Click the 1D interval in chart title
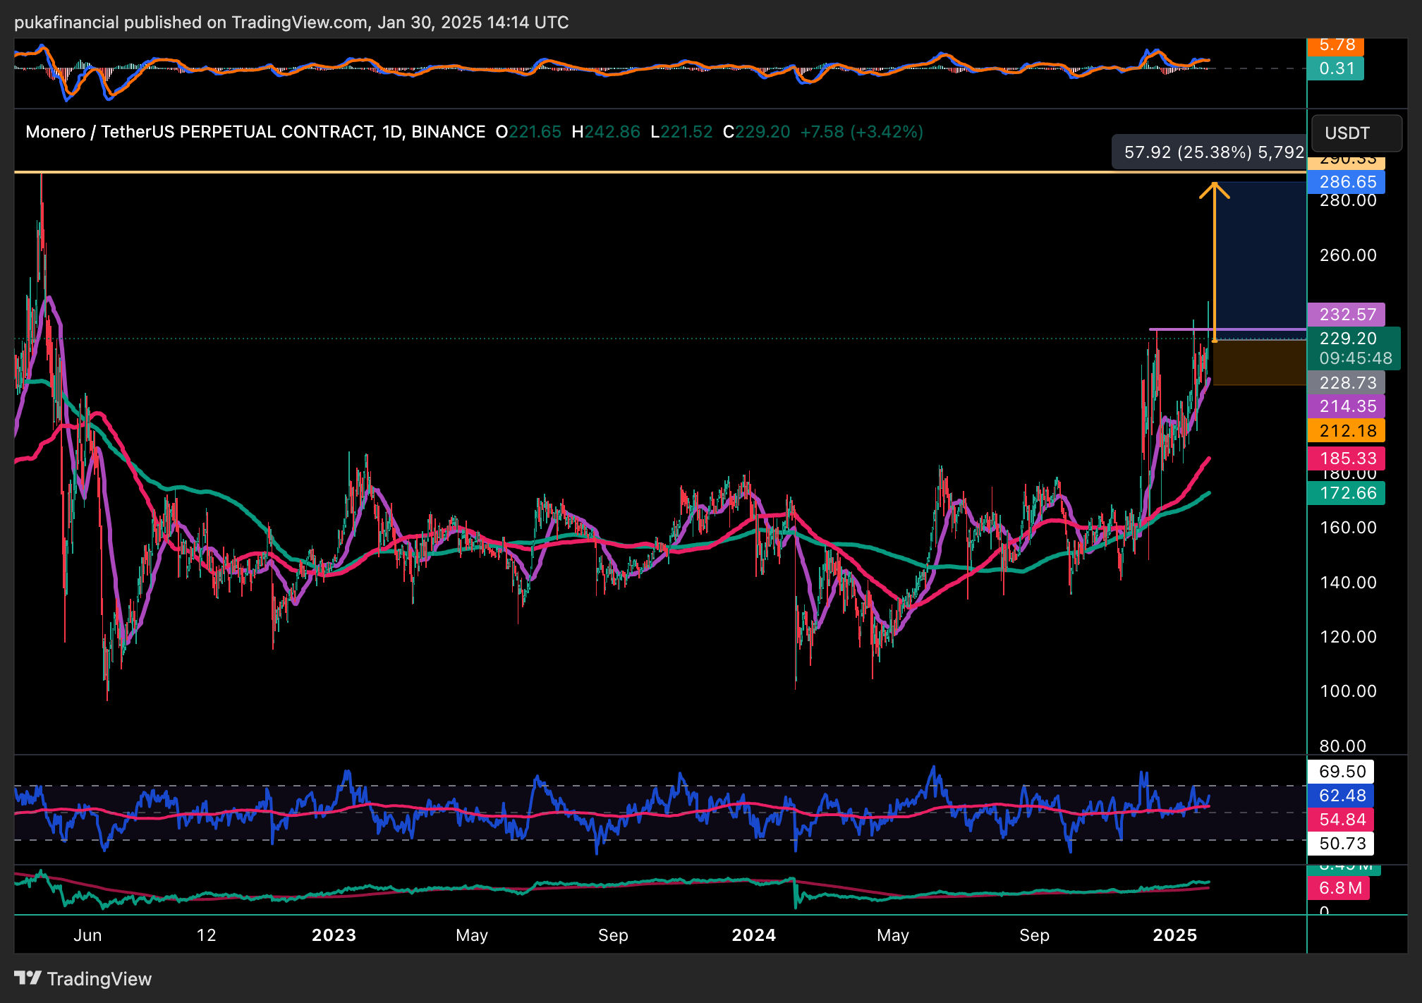 pyautogui.click(x=391, y=132)
